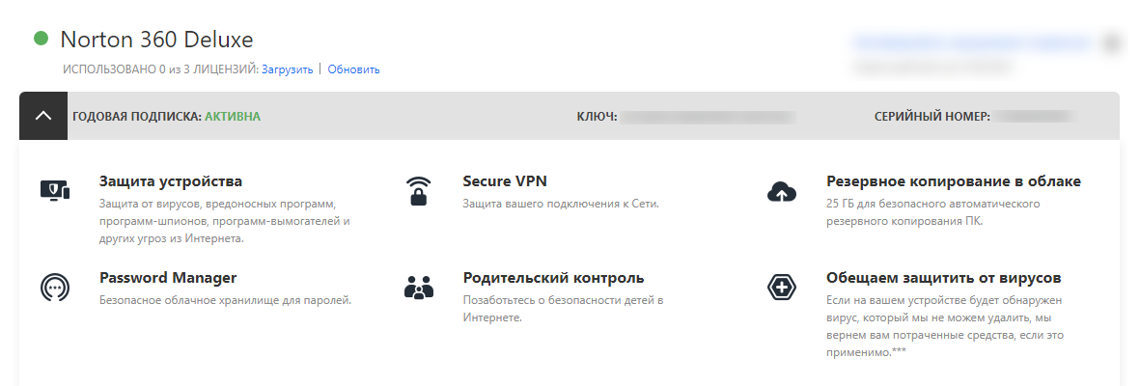The image size is (1140, 386).
Task: Click the Device Security monitor shield icon
Action: [54, 190]
